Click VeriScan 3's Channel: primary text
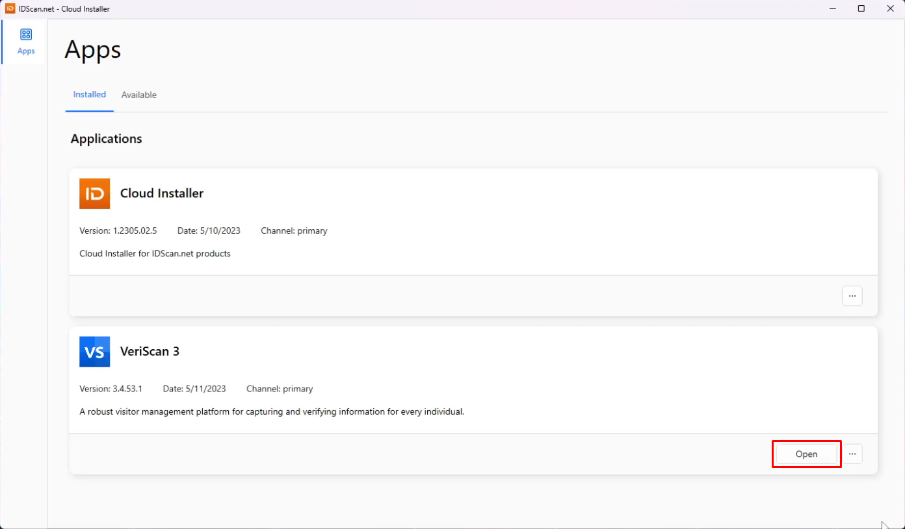Image resolution: width=905 pixels, height=529 pixels. 280,389
